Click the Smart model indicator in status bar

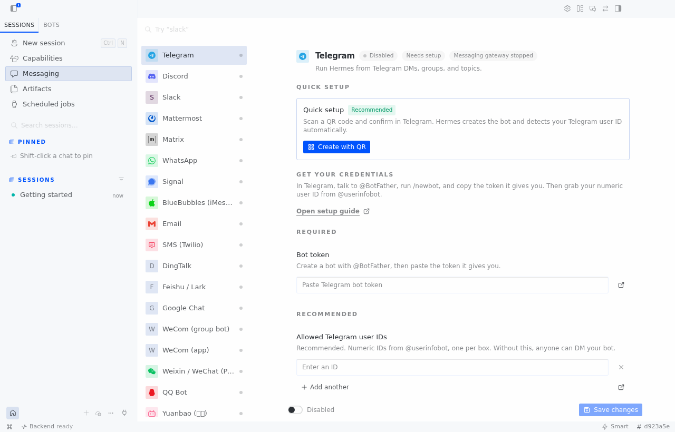point(615,427)
